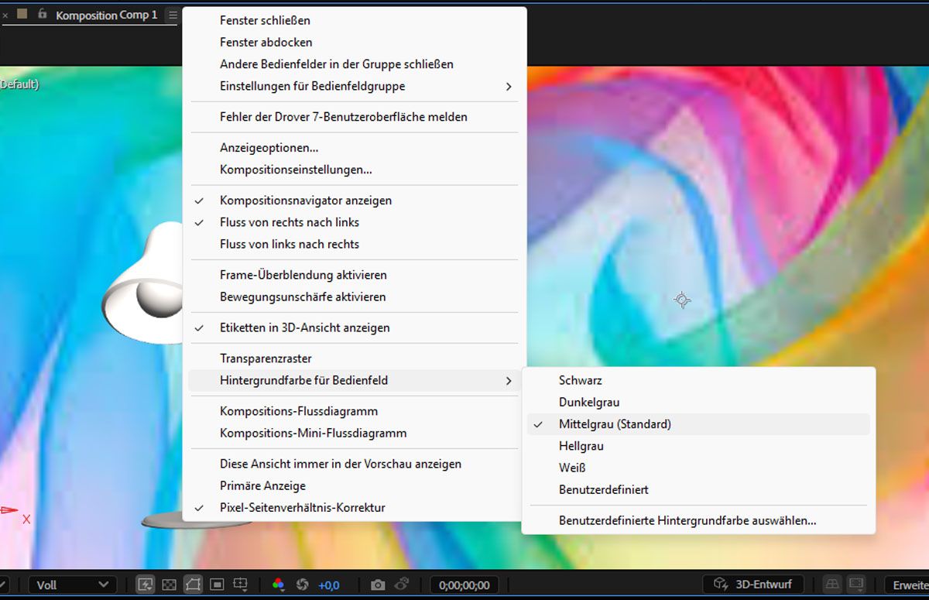929x600 pixels.
Task: Click the 0;00;00;00 timecode field
Action: click(x=464, y=585)
